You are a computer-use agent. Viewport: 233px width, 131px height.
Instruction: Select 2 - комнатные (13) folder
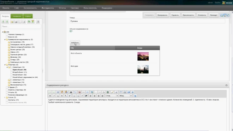[17, 80]
